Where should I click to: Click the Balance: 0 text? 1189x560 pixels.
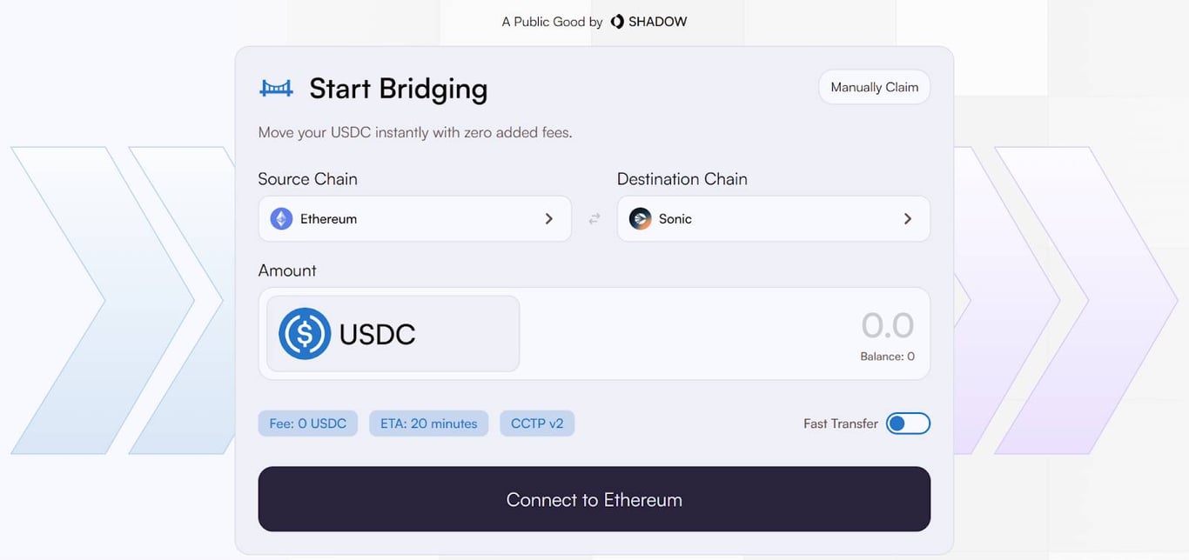pyautogui.click(x=887, y=357)
